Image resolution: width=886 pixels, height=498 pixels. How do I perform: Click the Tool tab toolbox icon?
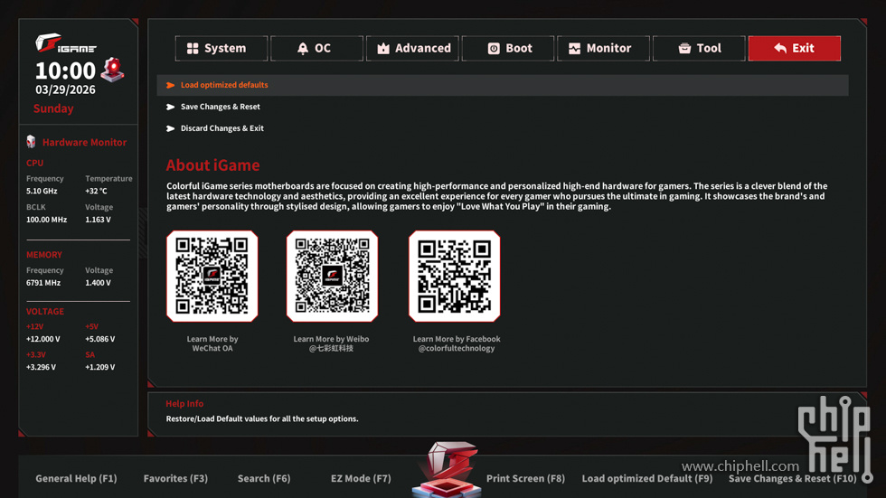tap(685, 49)
